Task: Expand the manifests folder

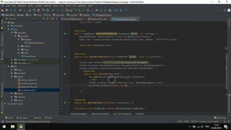Action: click(x=9, y=26)
